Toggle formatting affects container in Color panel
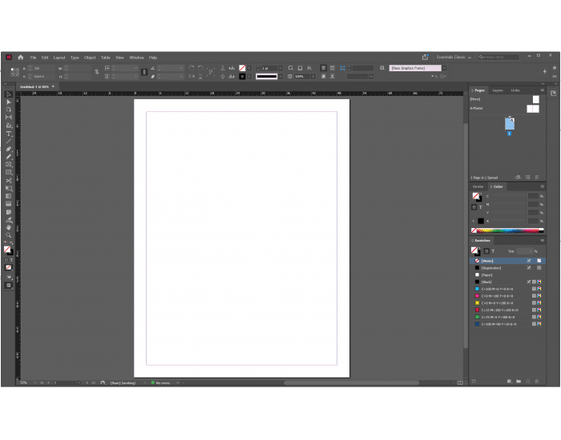 (474, 207)
